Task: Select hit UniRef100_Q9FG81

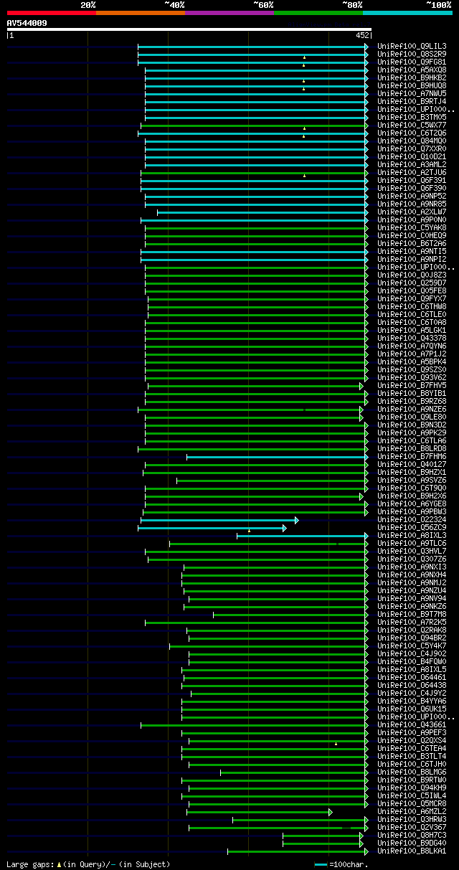Action: coord(412,62)
